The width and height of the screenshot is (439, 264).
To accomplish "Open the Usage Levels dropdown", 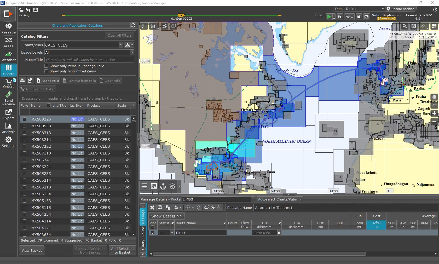I will tap(132, 52).
